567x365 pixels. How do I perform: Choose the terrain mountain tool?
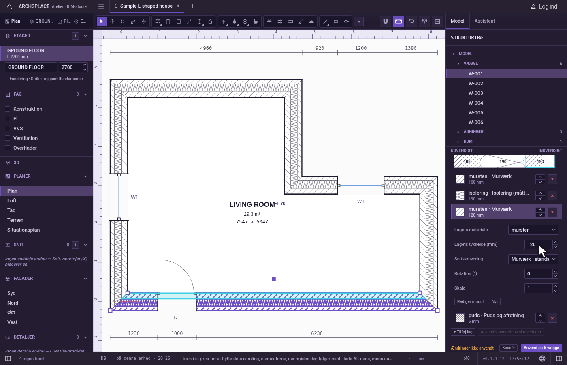[x=311, y=21]
